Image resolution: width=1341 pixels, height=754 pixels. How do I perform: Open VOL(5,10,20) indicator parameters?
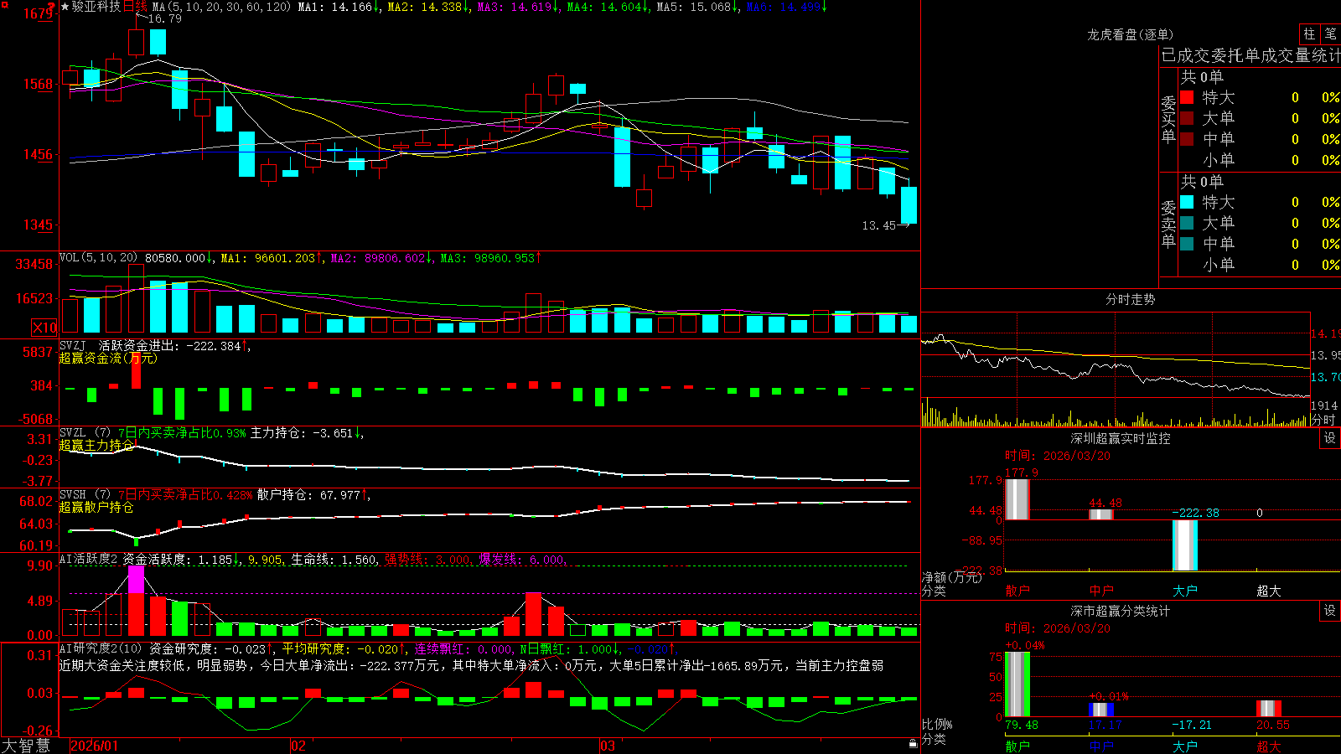pyautogui.click(x=99, y=258)
